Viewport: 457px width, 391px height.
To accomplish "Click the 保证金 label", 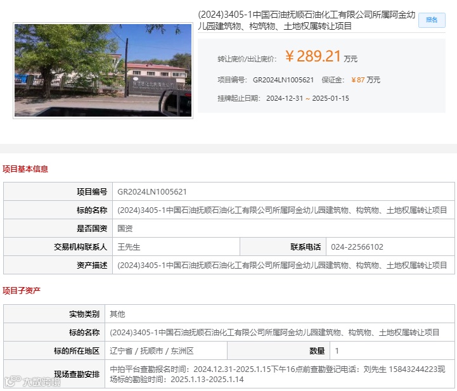I will click(333, 80).
